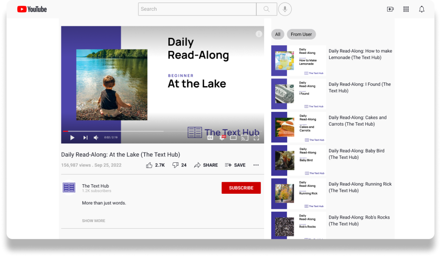Viewport: 441px width, 257px height.
Task: Click in the Search input field
Action: [197, 9]
